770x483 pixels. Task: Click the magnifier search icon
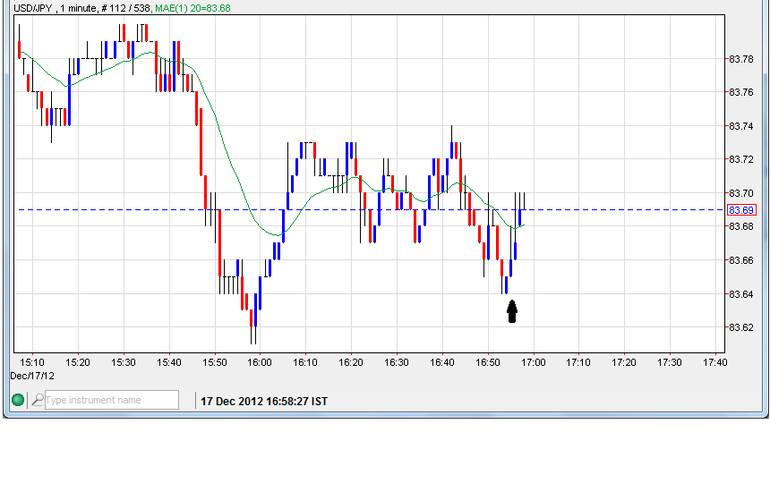(x=38, y=400)
